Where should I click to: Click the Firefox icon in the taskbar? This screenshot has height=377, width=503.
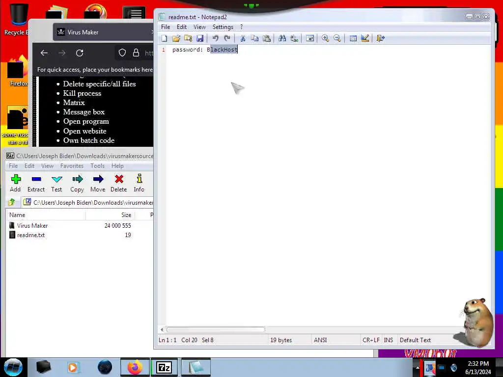coord(135,367)
